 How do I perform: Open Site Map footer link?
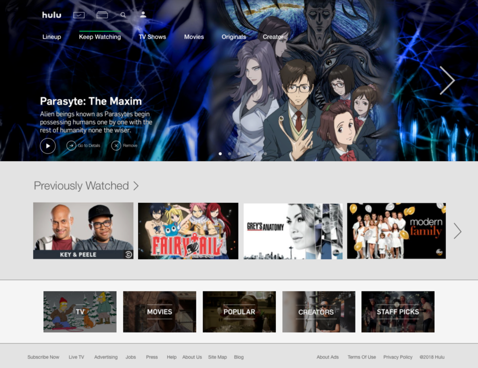(x=217, y=357)
